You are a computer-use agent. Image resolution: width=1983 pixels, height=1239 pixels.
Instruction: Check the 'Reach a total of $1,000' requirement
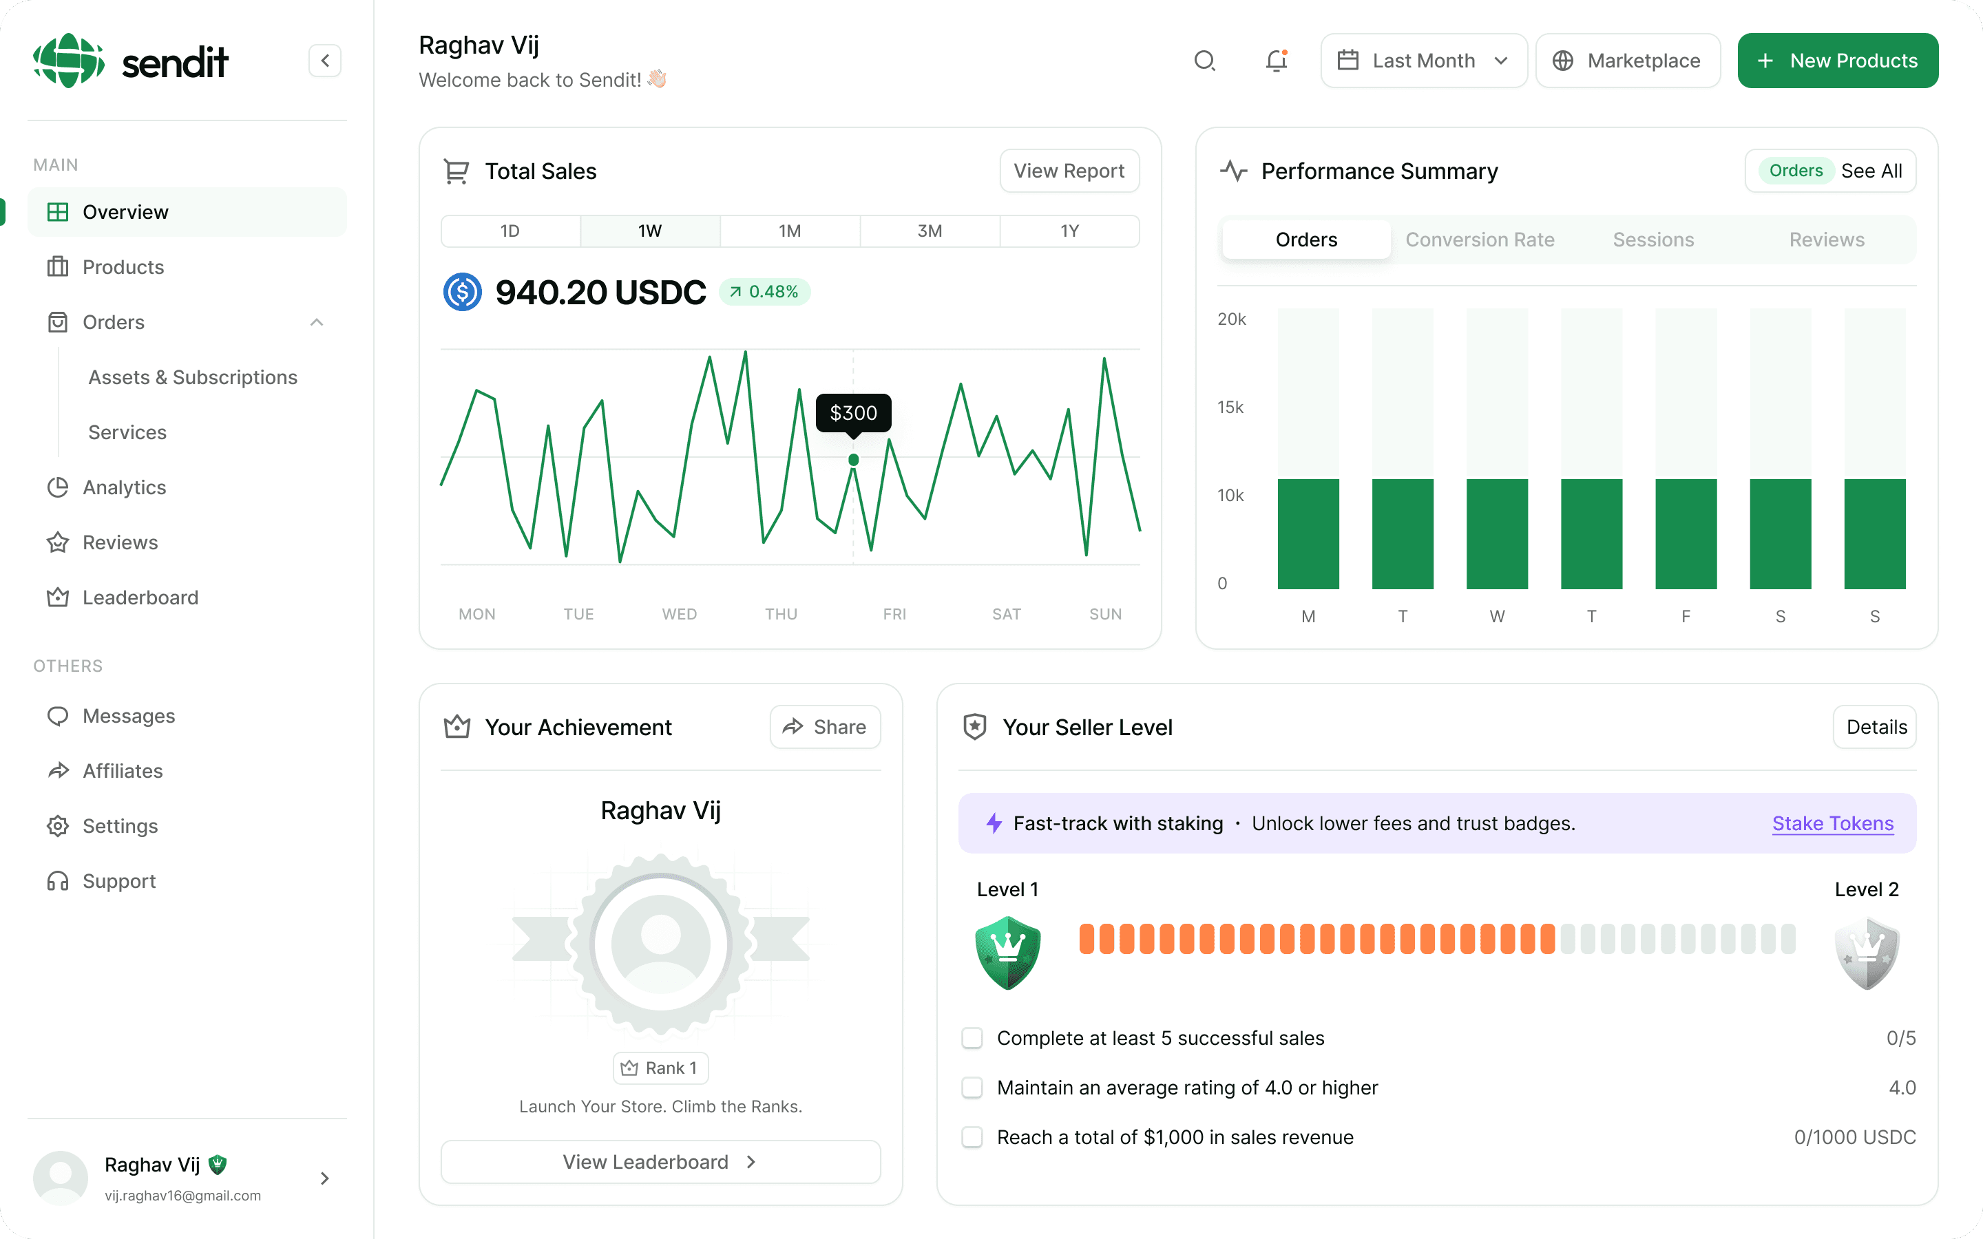pos(973,1137)
